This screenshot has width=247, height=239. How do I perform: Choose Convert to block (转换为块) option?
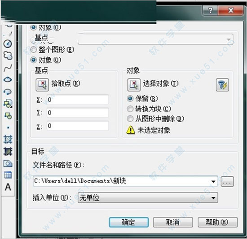point(130,109)
